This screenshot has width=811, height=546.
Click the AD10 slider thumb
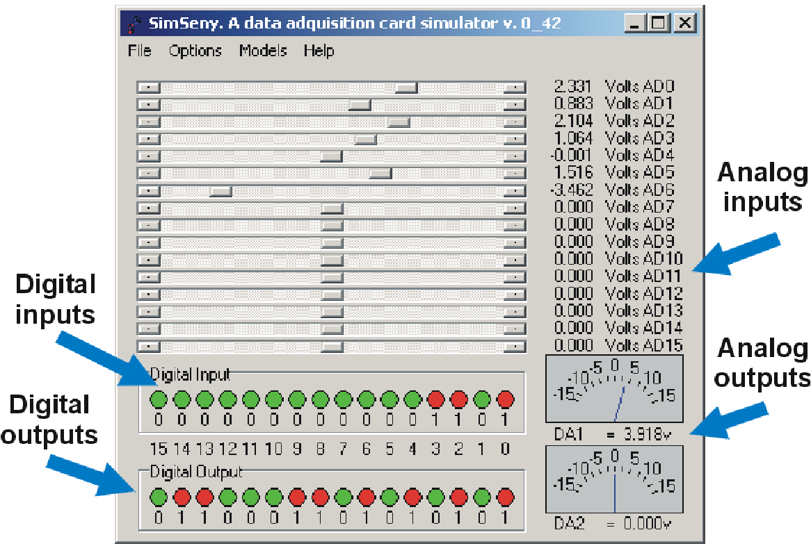[x=332, y=260]
